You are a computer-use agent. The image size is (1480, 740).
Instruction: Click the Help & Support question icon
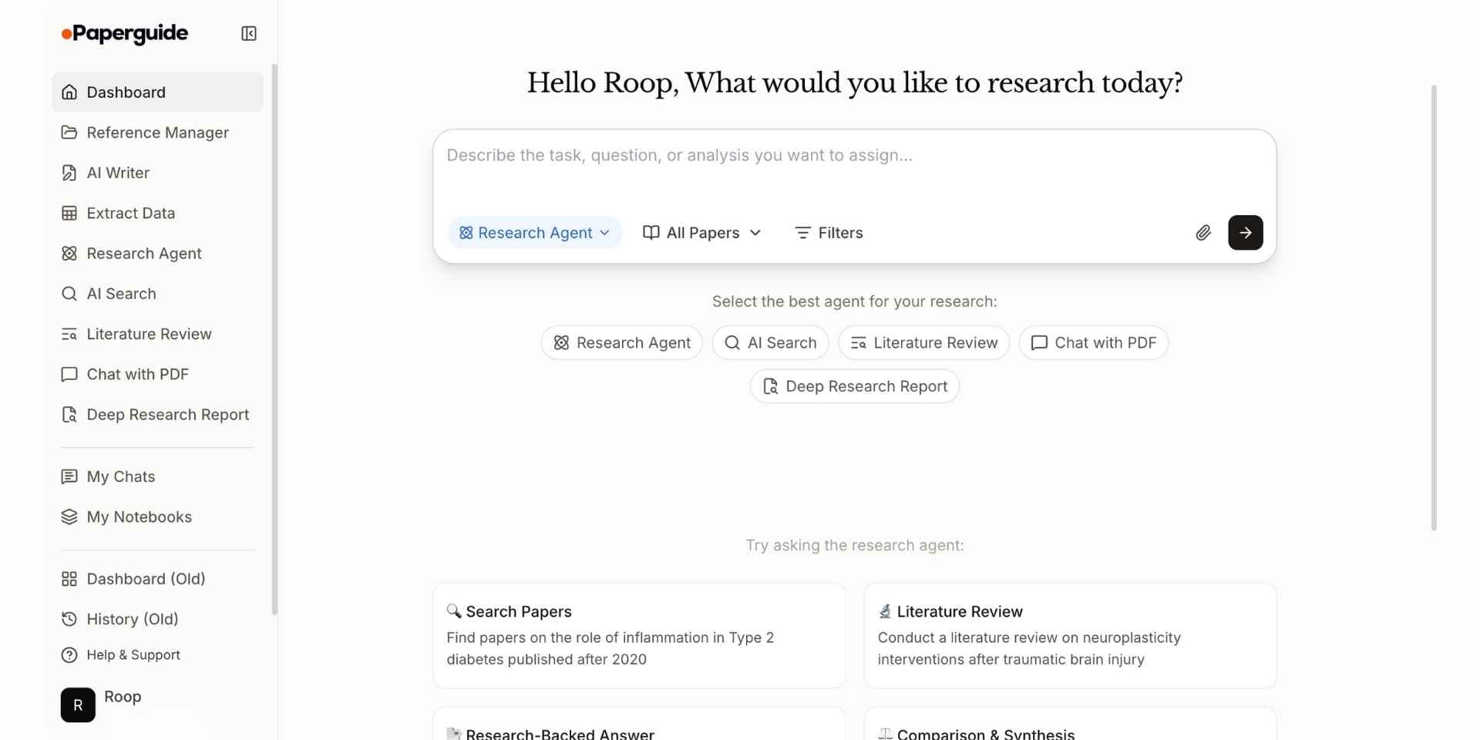point(69,655)
